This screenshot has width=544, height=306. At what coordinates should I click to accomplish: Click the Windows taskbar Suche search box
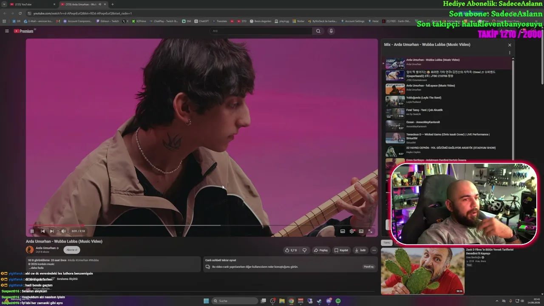(x=235, y=301)
